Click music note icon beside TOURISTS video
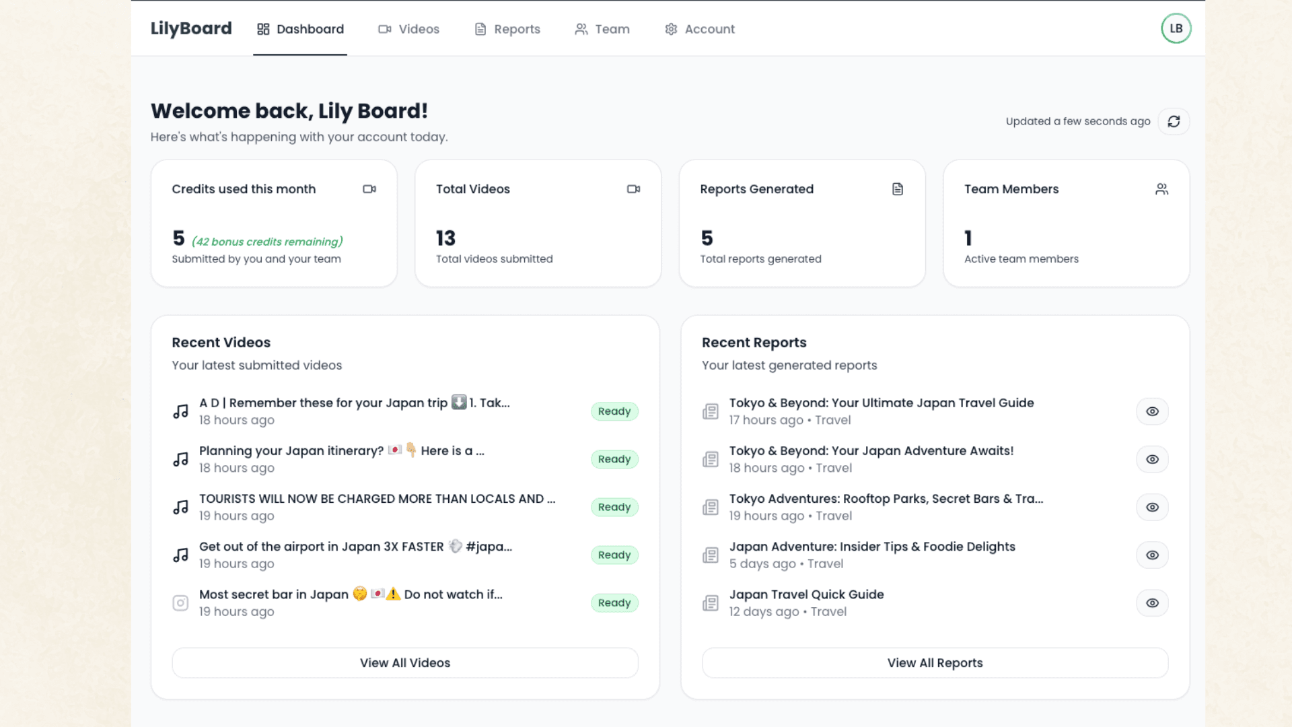 pyautogui.click(x=180, y=507)
